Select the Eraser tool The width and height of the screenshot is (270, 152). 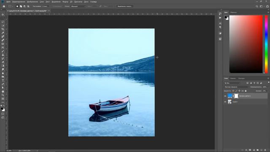click(3, 62)
